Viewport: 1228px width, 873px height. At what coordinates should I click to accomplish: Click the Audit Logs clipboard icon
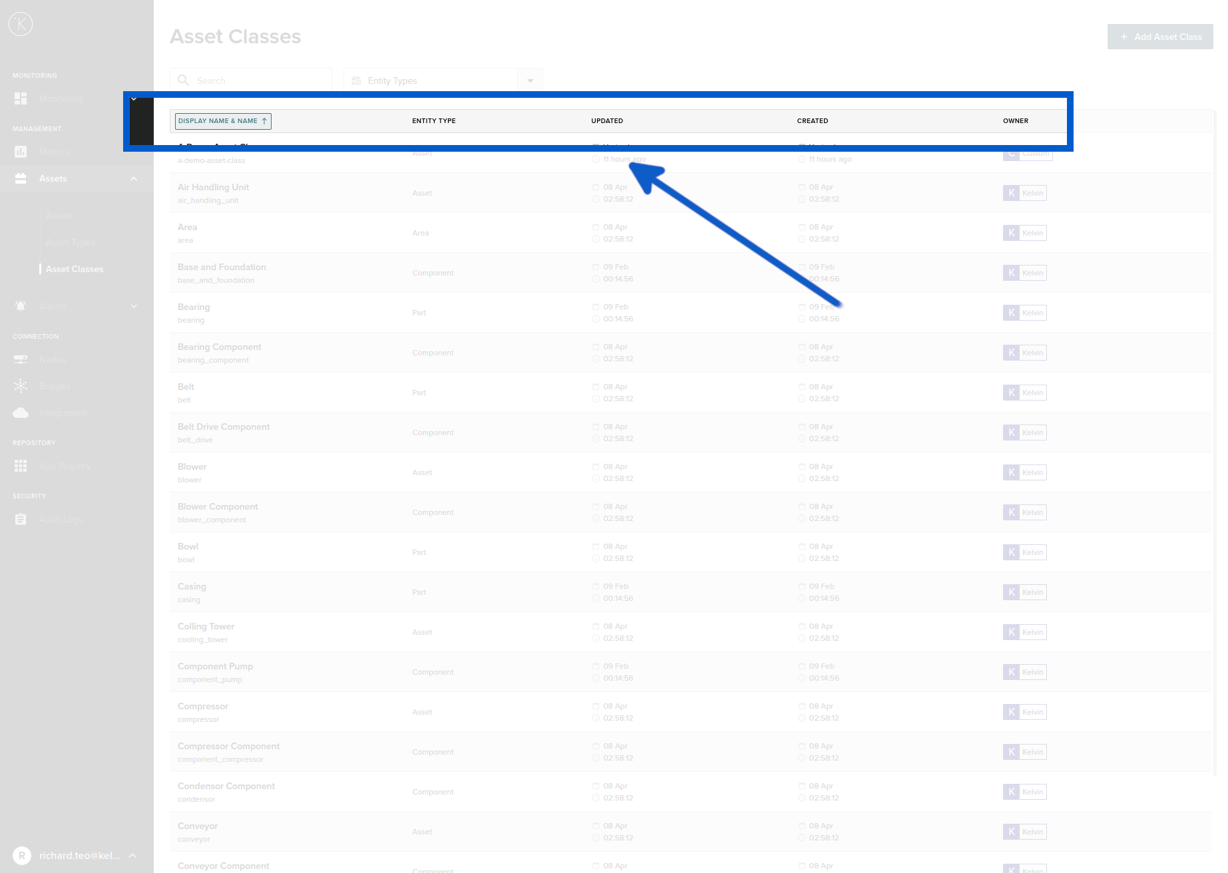pos(21,519)
